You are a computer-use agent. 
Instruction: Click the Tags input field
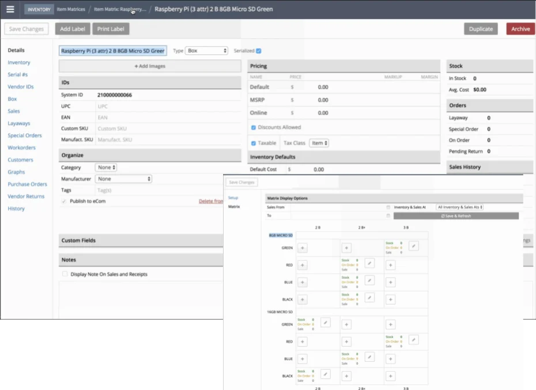pyautogui.click(x=159, y=190)
